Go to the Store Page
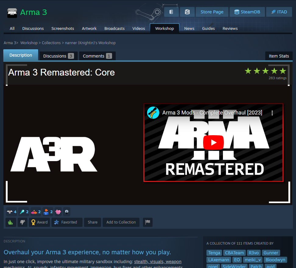The image size is (296, 268). [212, 12]
